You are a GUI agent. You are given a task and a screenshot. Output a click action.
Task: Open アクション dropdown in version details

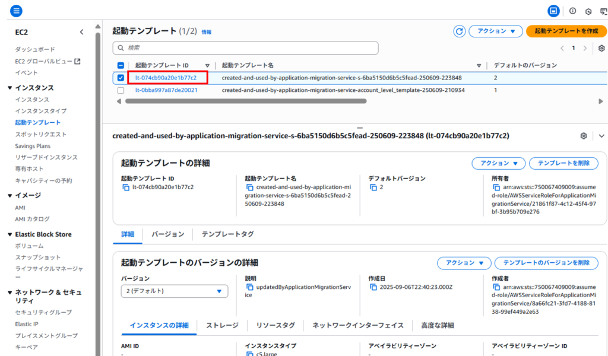[464, 263]
